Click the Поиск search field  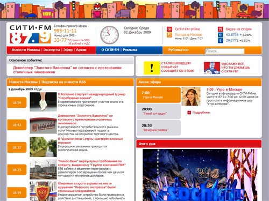(225, 51)
